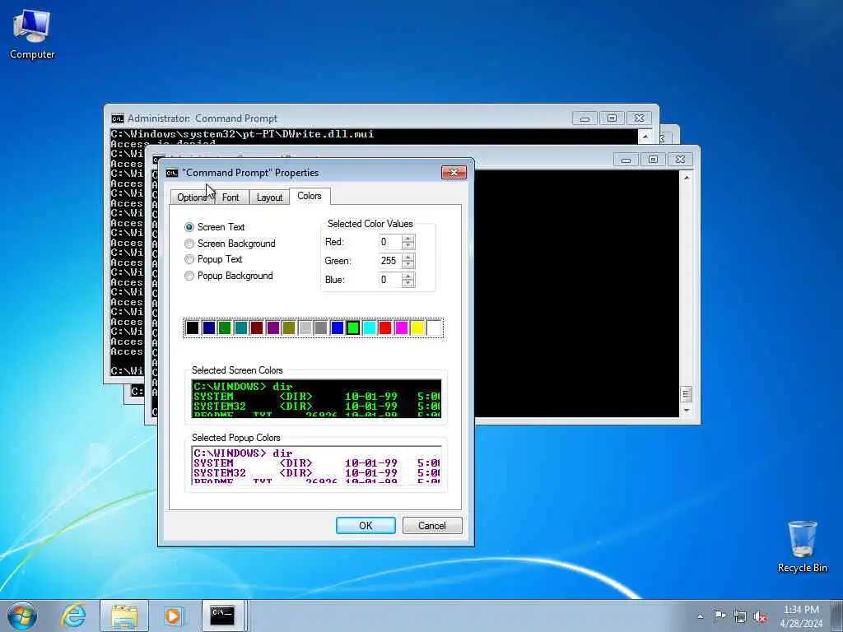Cancel the Command Prompt Properties dialog

(432, 526)
